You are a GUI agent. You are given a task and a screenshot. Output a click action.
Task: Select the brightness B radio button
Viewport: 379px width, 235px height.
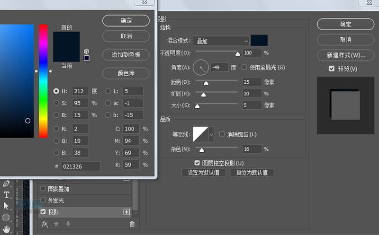pyautogui.click(x=56, y=115)
